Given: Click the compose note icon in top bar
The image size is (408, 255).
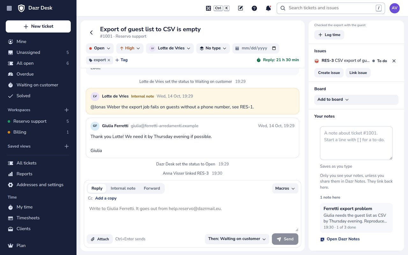Looking at the screenshot, I should (241, 8).
